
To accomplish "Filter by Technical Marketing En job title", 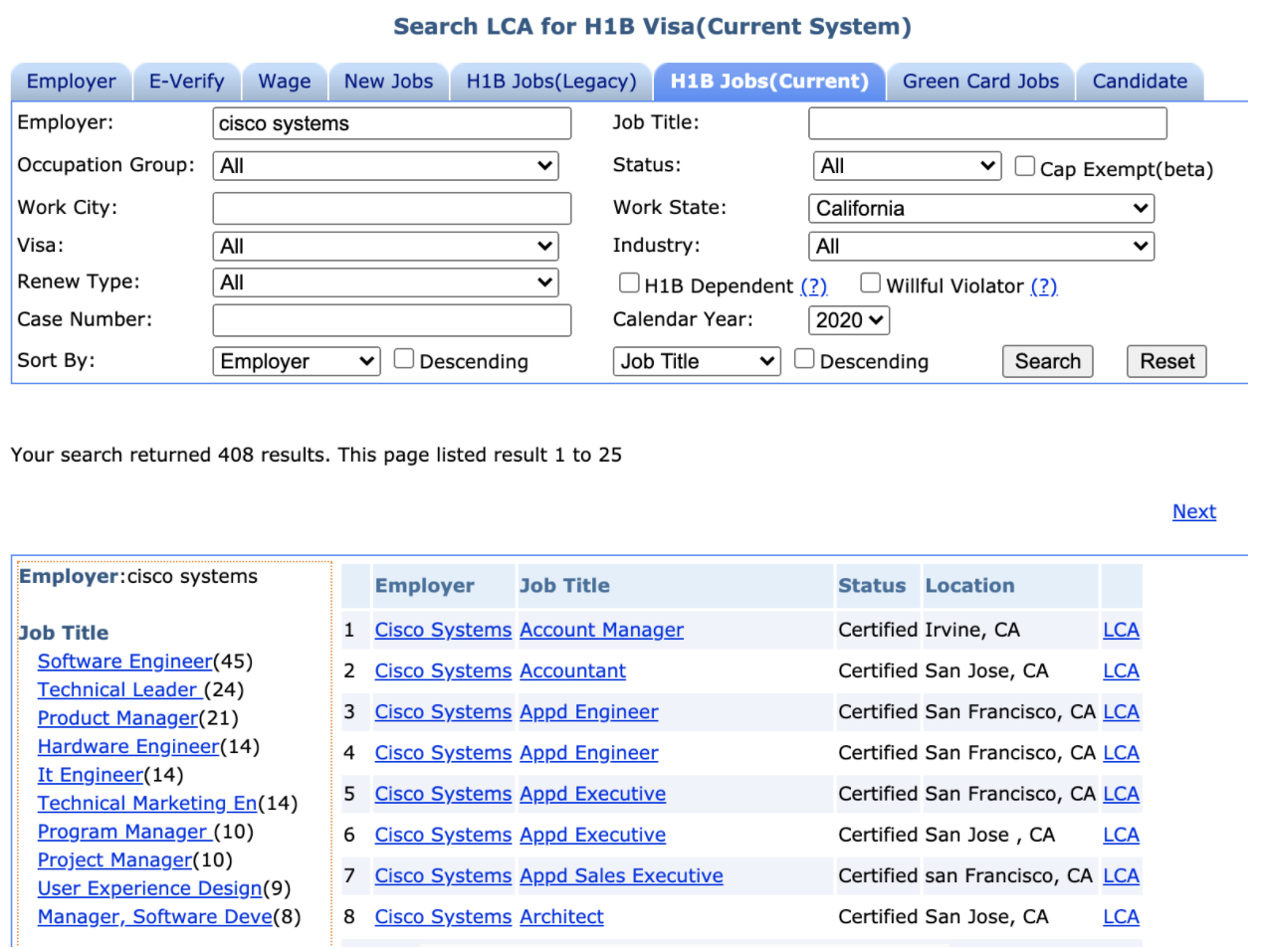I will [147, 804].
